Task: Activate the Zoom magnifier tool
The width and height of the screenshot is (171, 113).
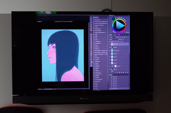Action: (x=91, y=56)
